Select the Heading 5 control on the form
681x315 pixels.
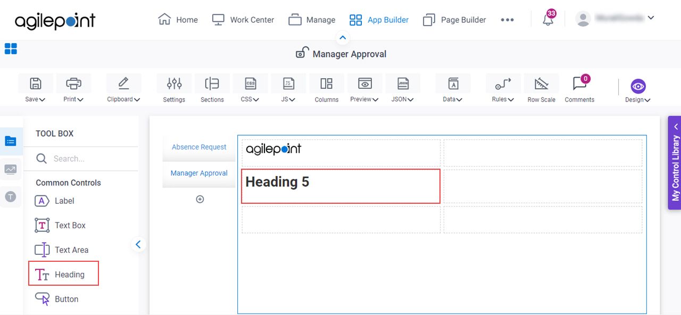(x=340, y=186)
